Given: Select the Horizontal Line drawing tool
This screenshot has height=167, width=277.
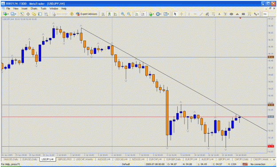Looking at the screenshot, I should point(195,14).
